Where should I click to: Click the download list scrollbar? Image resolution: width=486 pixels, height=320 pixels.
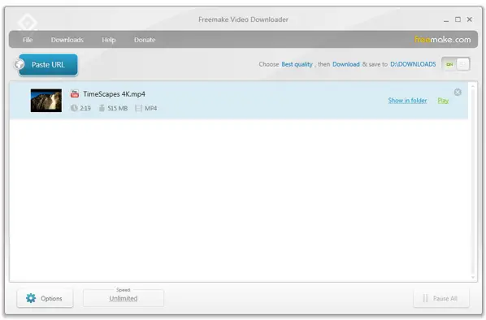tap(473, 182)
